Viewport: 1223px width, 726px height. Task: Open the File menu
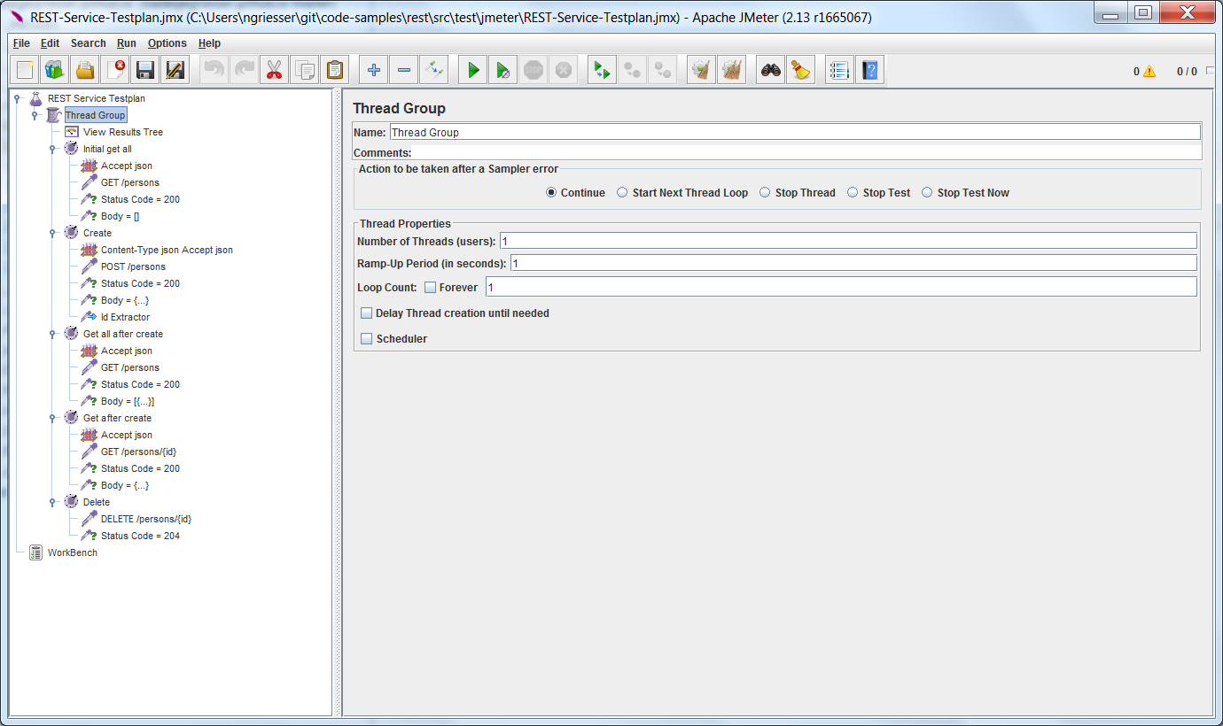[x=21, y=42]
